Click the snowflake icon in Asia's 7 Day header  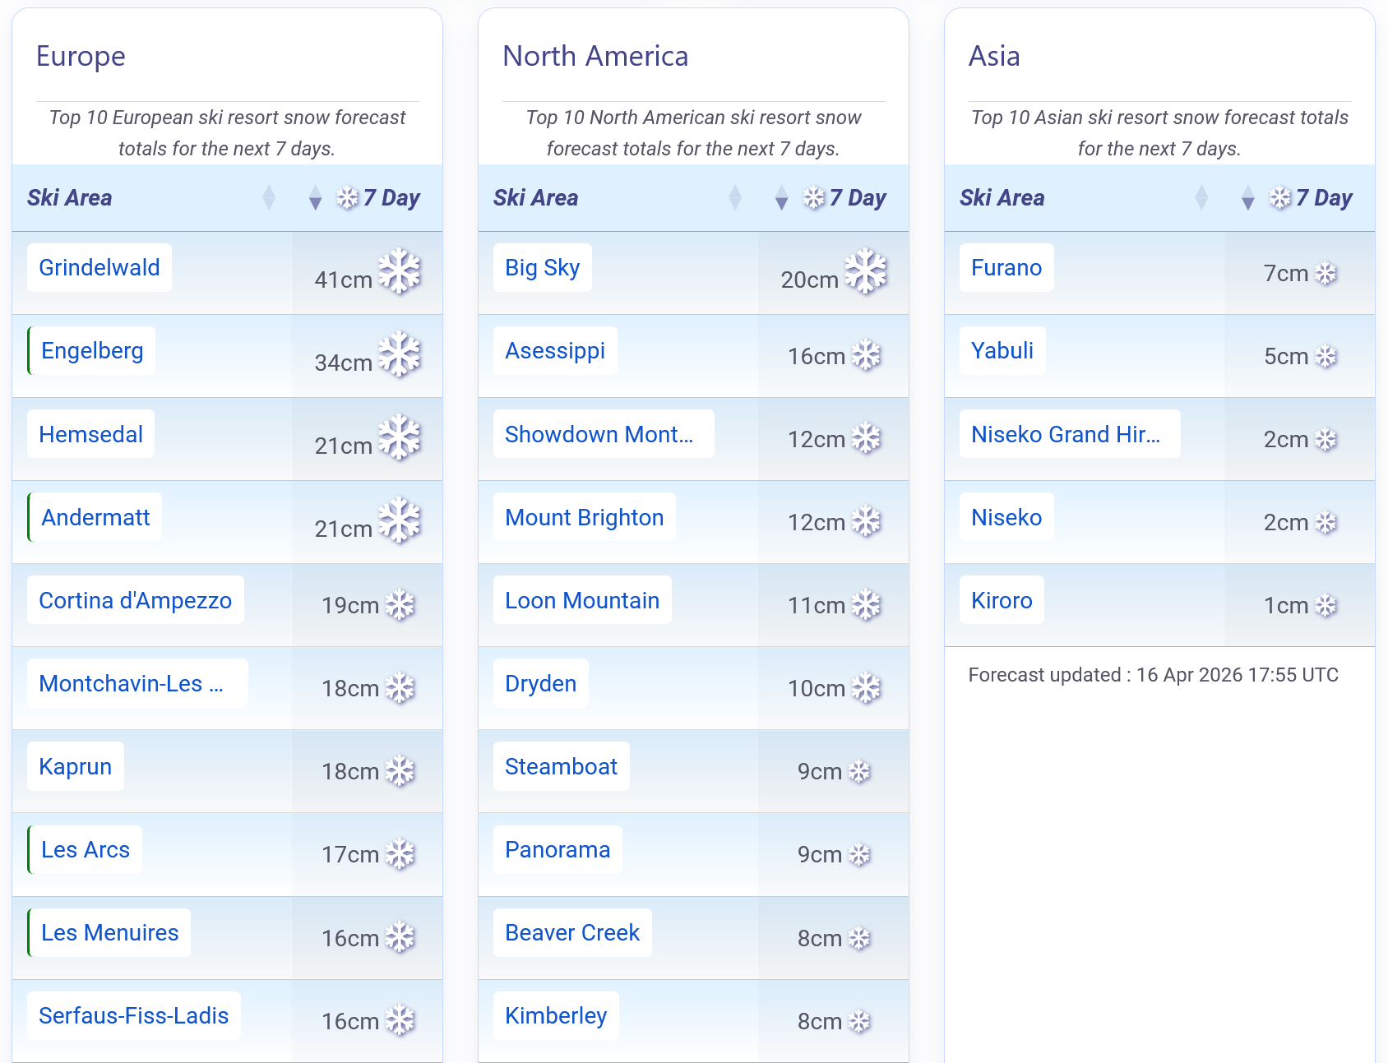(1280, 198)
